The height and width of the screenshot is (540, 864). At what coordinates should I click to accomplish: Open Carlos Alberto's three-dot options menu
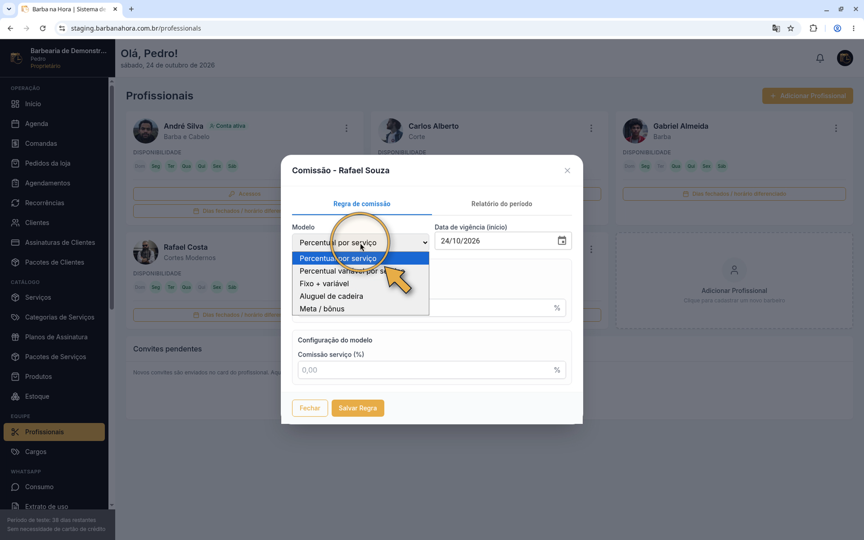point(591,129)
